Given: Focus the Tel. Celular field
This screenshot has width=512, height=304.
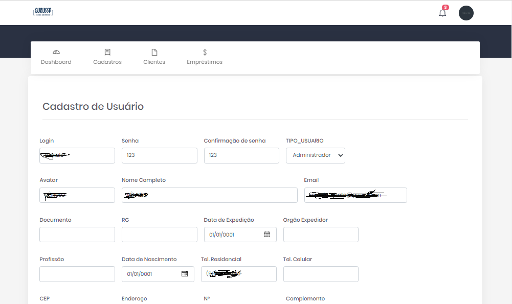Looking at the screenshot, I should (x=321, y=274).
